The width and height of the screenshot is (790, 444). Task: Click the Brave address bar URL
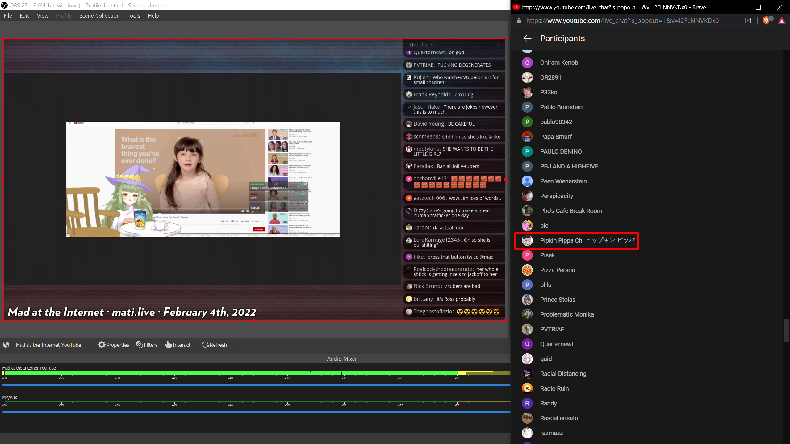(x=622, y=21)
